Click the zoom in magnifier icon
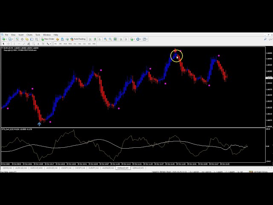Screen dimensions: 273x205 pos(105,39)
